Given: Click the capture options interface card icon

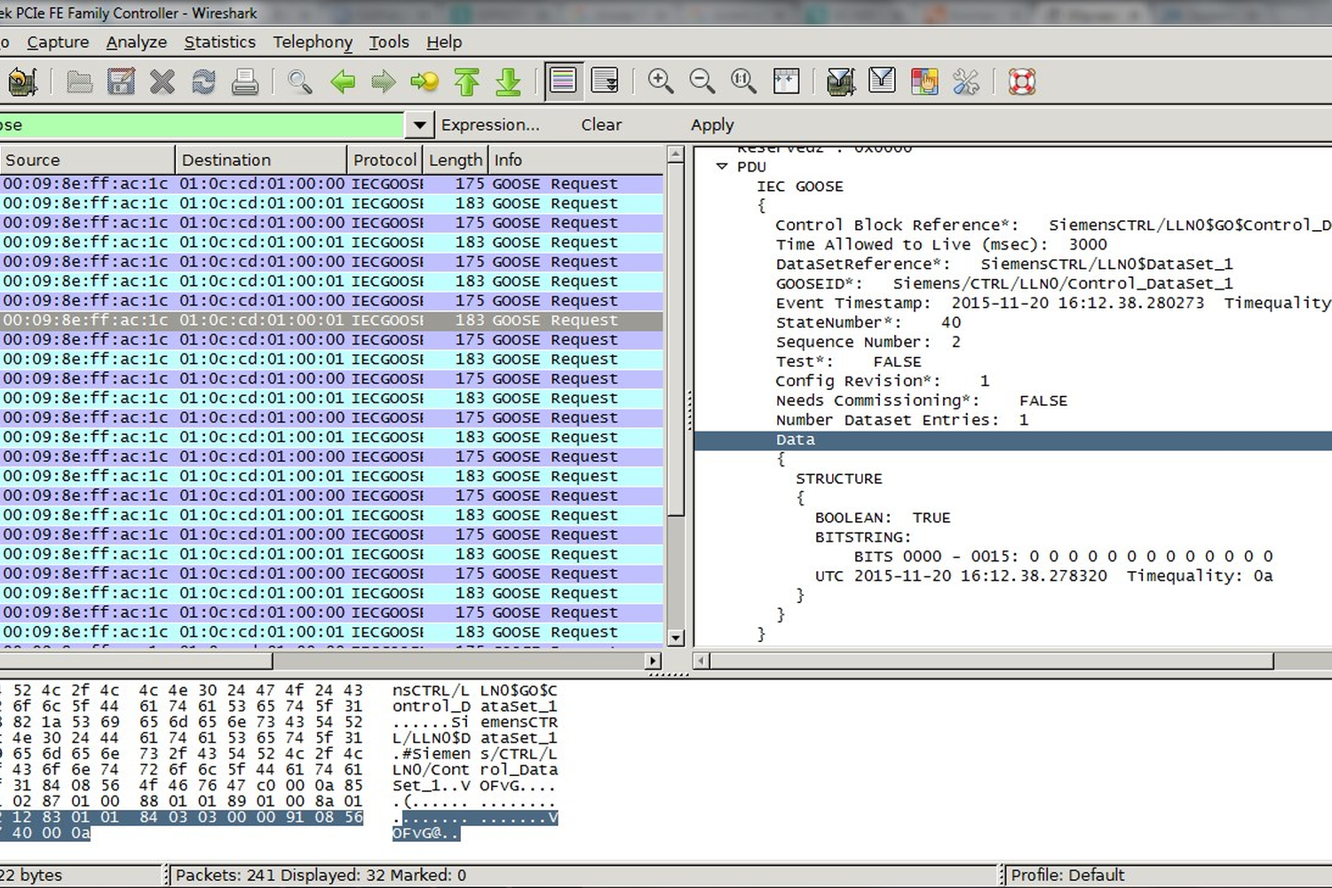Looking at the screenshot, I should [x=22, y=82].
